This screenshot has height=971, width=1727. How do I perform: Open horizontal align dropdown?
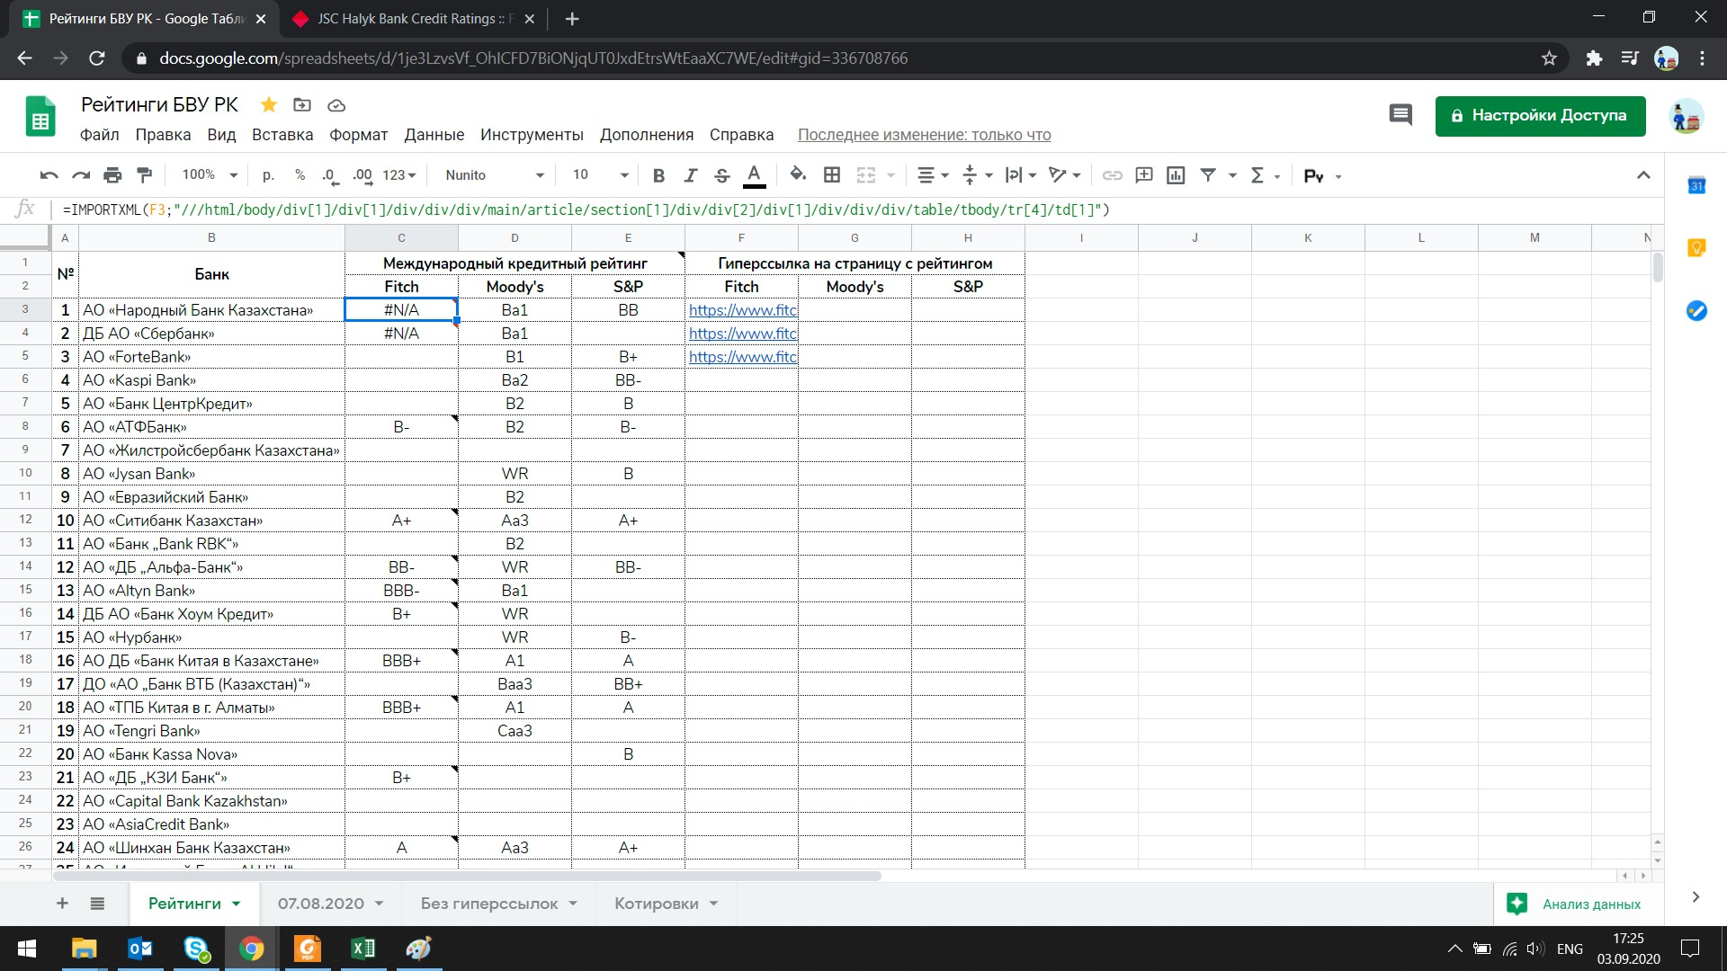point(932,175)
